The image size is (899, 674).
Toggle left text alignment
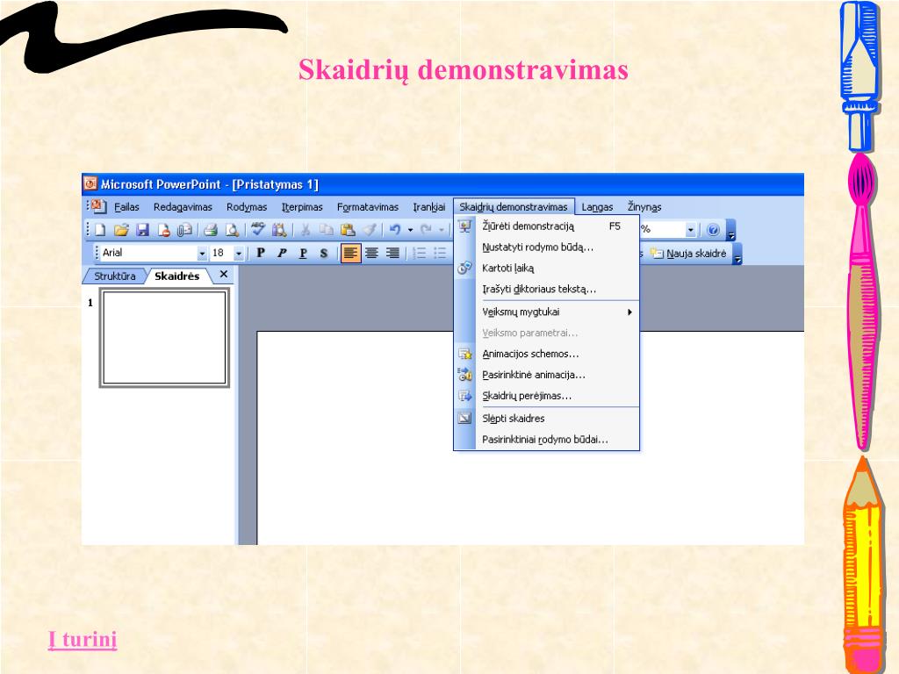coord(350,253)
